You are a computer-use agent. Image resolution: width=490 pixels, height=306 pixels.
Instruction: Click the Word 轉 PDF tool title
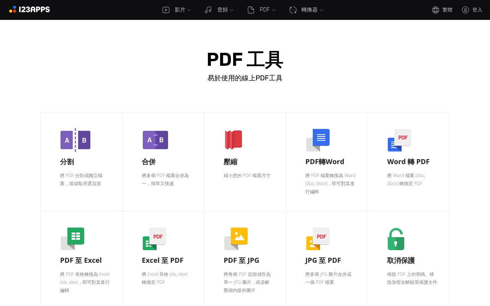(x=408, y=162)
